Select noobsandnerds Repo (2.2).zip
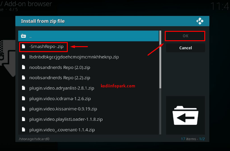 pos(88,78)
